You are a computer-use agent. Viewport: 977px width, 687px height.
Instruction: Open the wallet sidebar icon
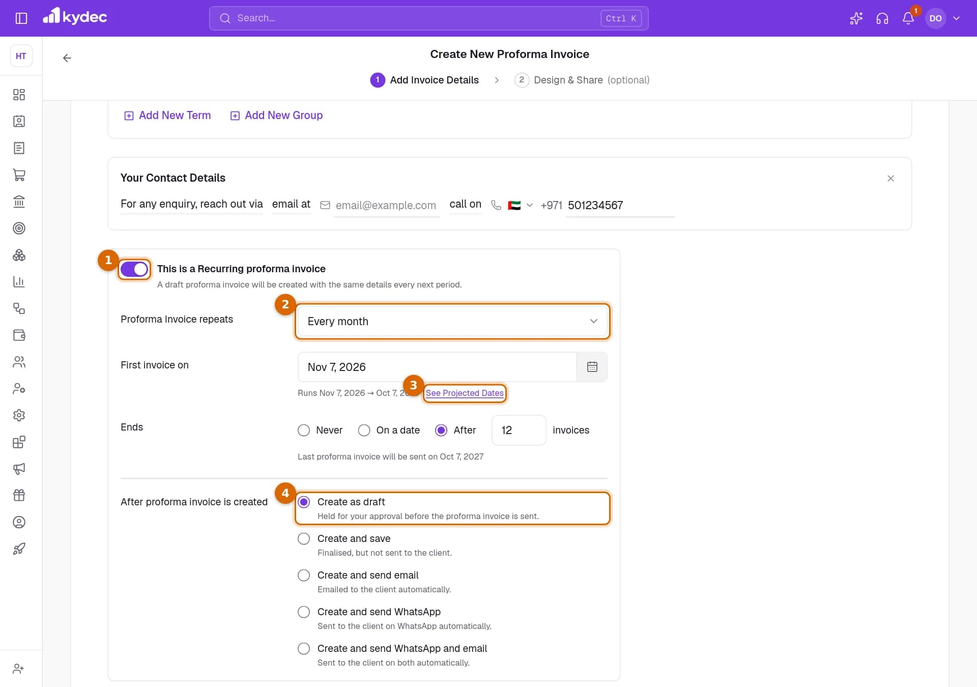pyautogui.click(x=19, y=335)
